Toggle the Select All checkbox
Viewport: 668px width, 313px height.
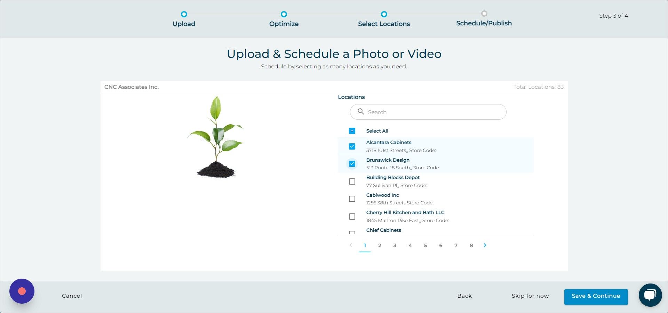(352, 131)
